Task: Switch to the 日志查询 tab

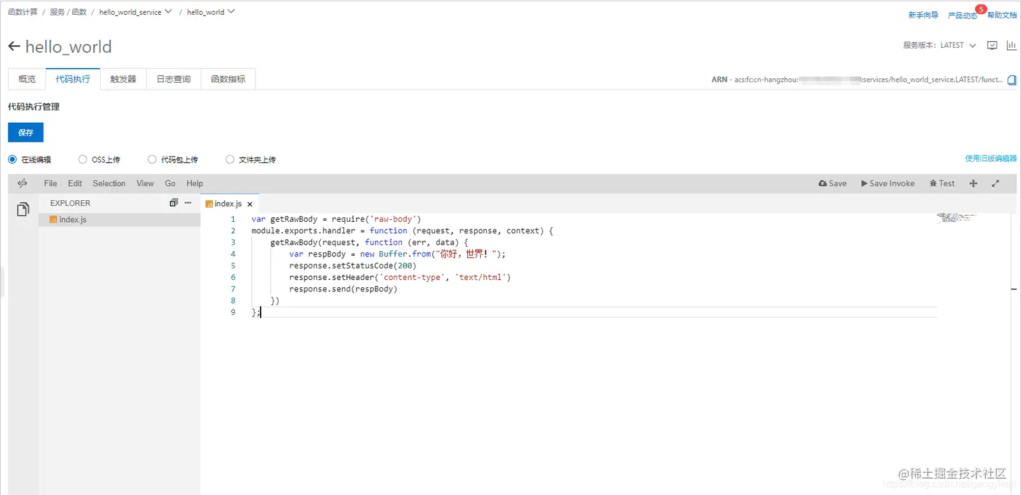Action: pos(174,79)
